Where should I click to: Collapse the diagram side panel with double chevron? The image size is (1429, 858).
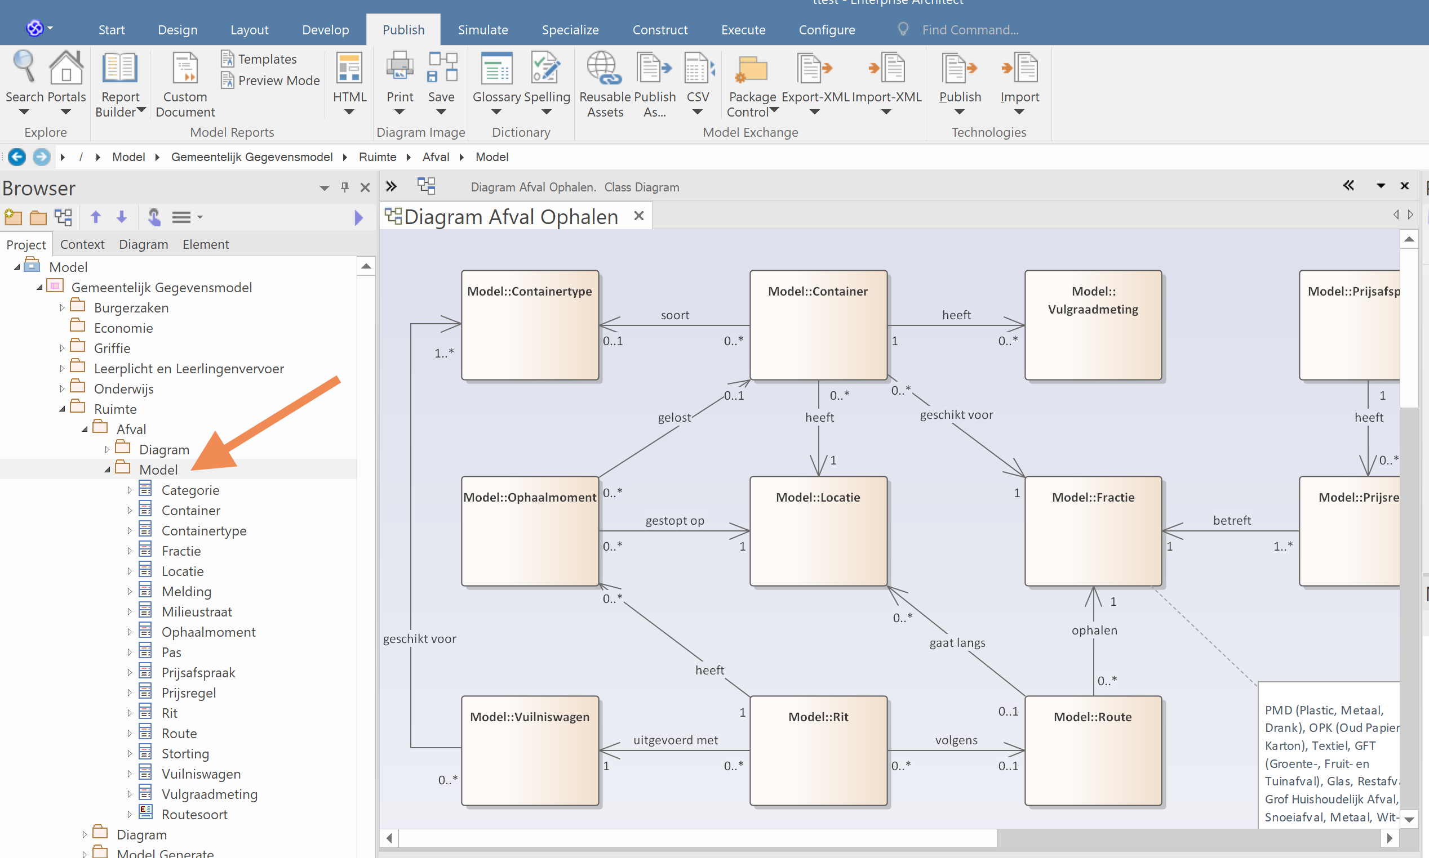pos(1348,186)
